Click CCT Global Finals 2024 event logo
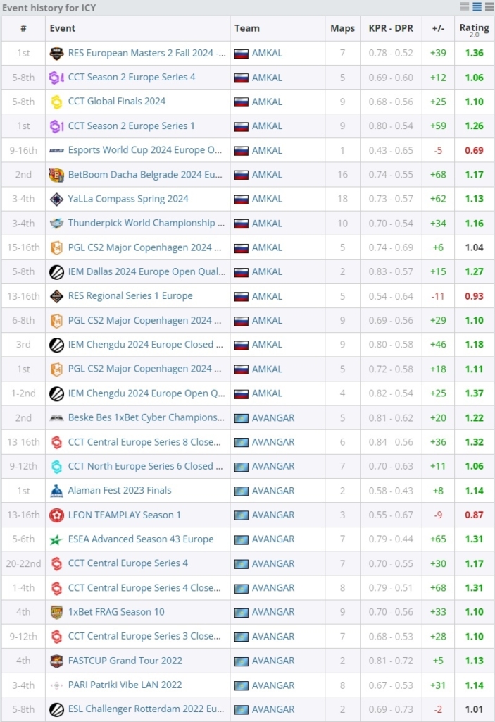The width and height of the screenshot is (495, 722). pyautogui.click(x=56, y=102)
